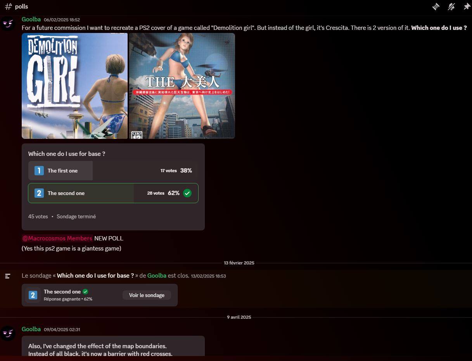This screenshot has width=472, height=361.
Task: Click the poll-closed system message icon
Action: click(x=8, y=276)
